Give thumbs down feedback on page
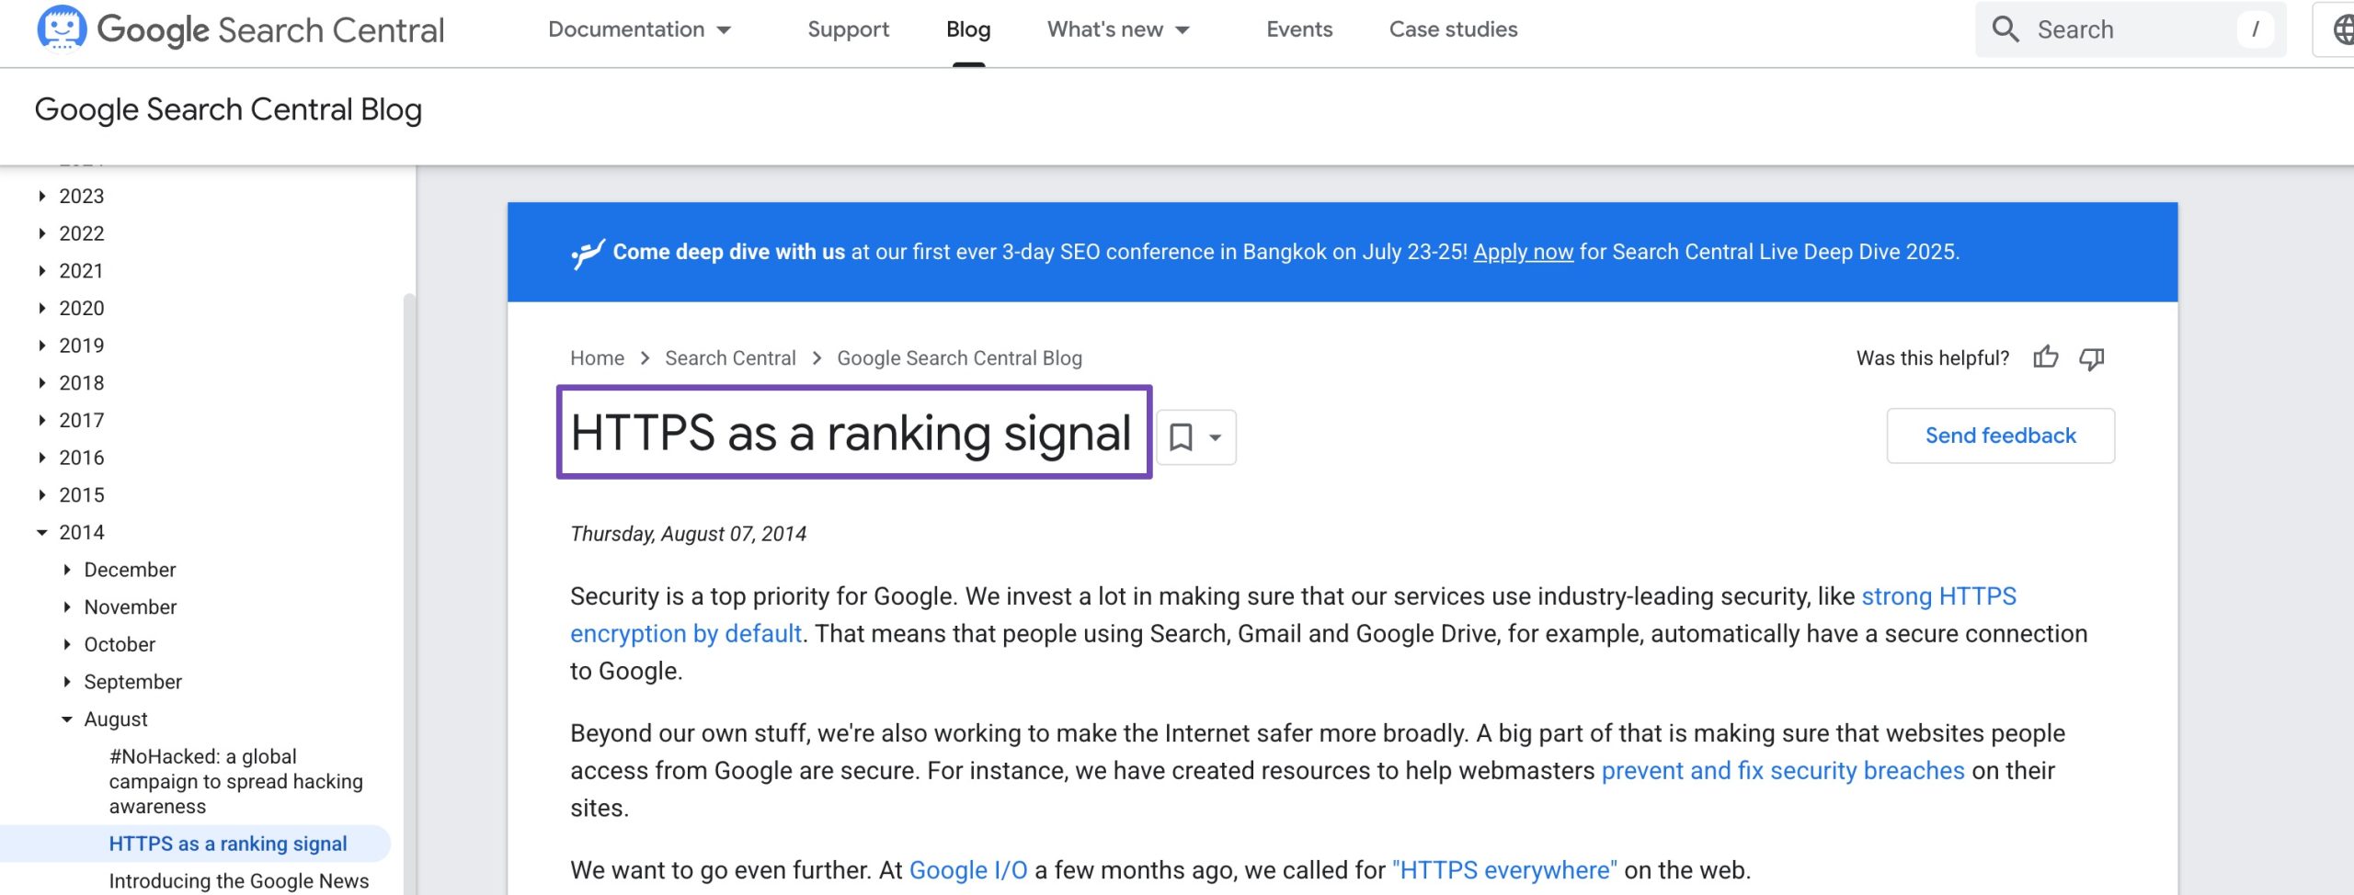The image size is (2354, 895). coord(2093,358)
